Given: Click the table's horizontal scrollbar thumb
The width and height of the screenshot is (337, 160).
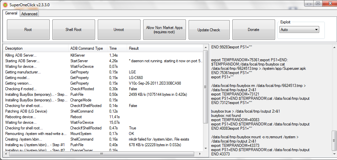Looking at the screenshot, I should tap(101, 154).
